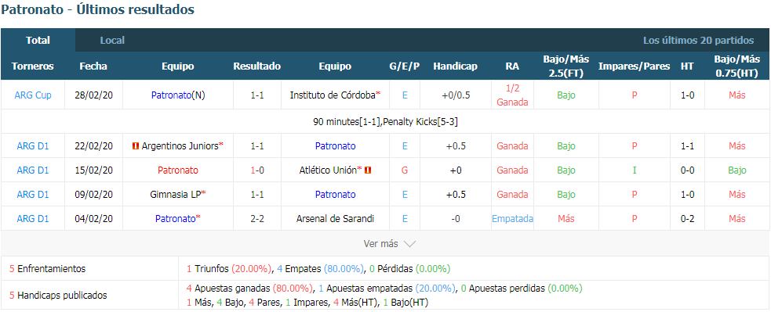Viewport: 771px width, 312px height.
Task: Open 1-0 result of Patronato vs Atlético Unión
Action: (256, 170)
